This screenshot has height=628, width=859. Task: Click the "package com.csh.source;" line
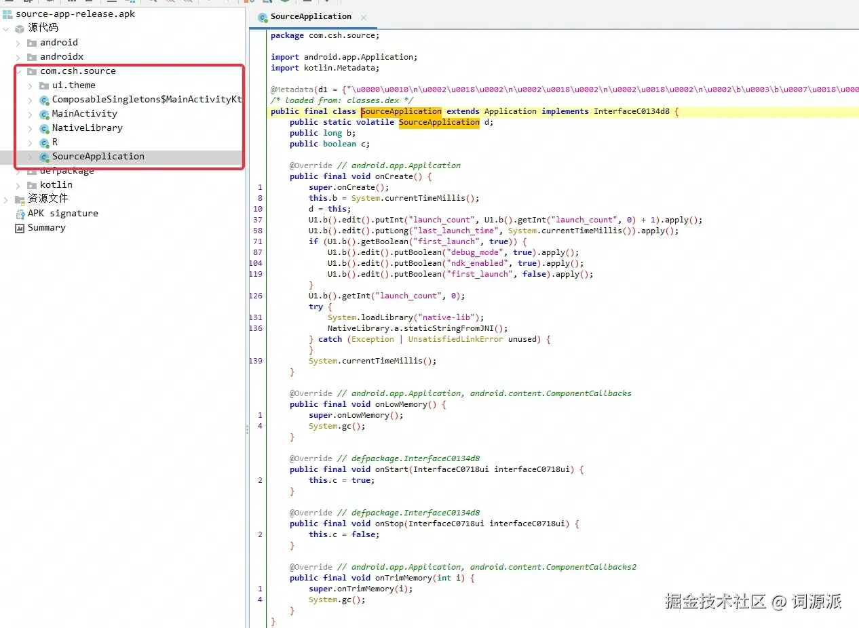click(x=325, y=35)
